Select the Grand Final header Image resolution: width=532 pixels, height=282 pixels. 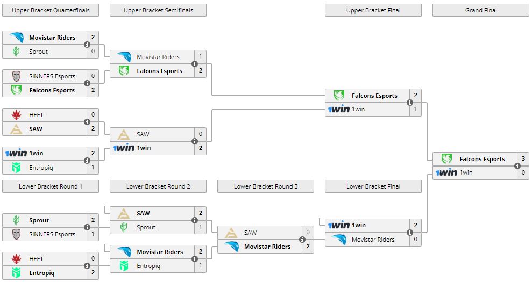tap(481, 10)
